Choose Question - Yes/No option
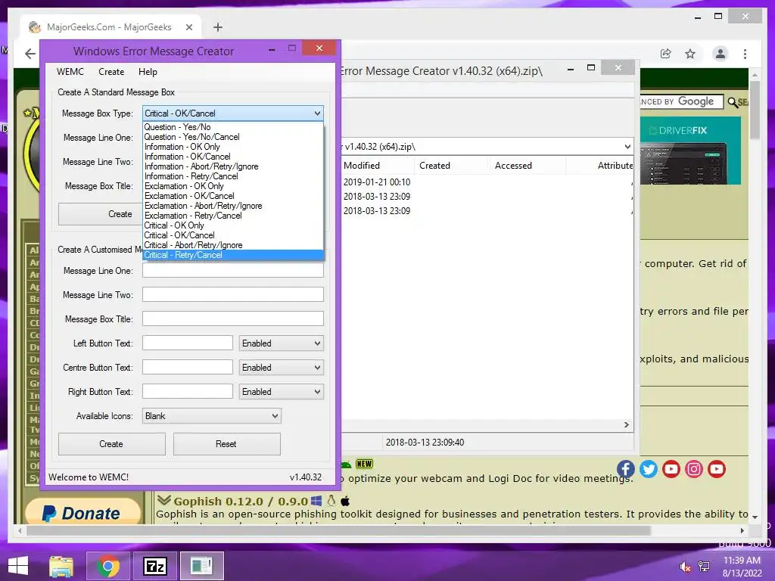775x581 pixels. (233, 127)
